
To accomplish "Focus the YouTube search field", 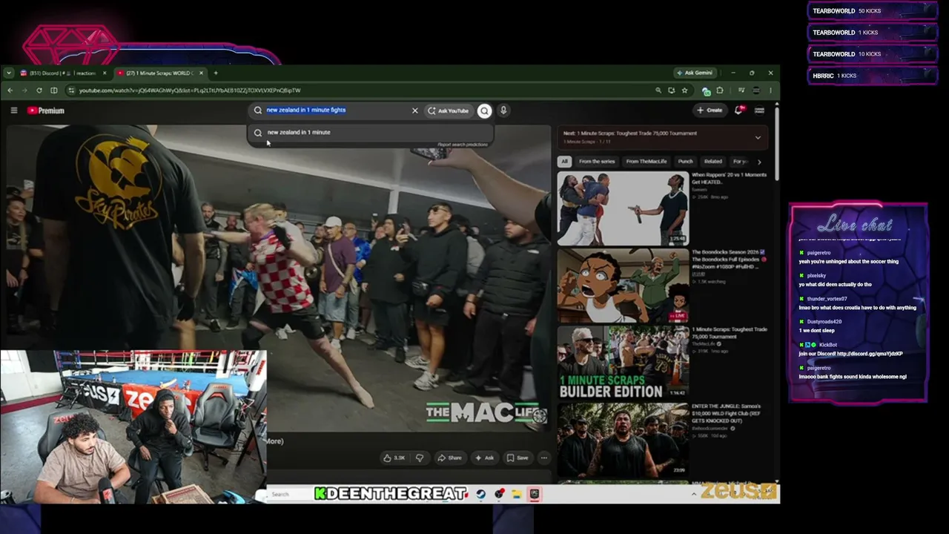I will [332, 111].
